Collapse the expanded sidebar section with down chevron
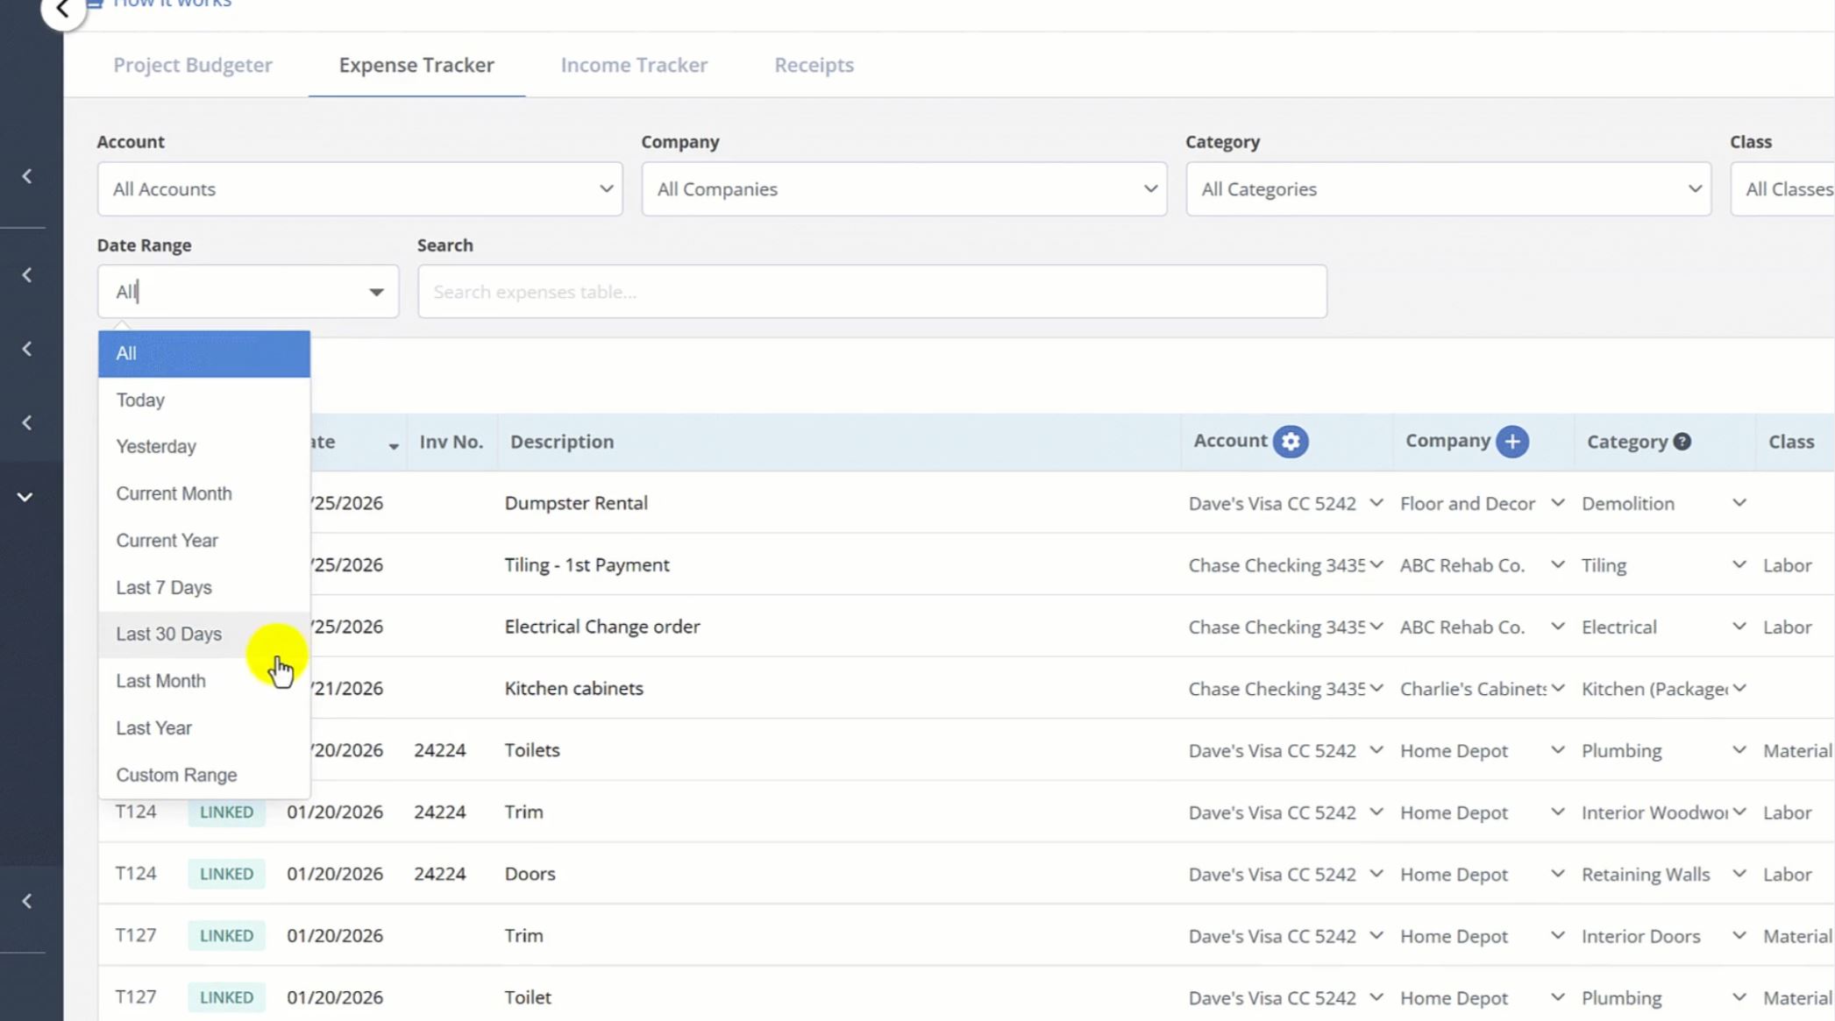 point(25,497)
